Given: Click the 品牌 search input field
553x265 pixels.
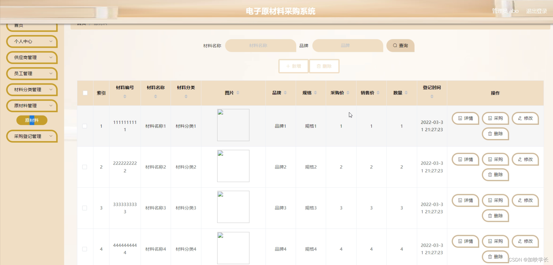Looking at the screenshot, I should coord(347,45).
